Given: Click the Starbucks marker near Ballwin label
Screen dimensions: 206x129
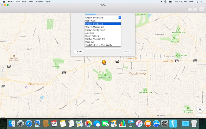Looking at the screenshot, I should pos(172,61).
